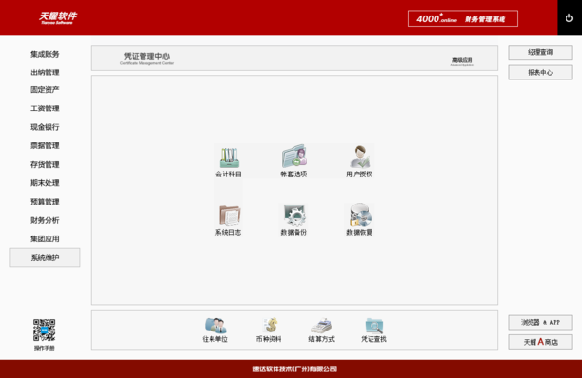The height and width of the screenshot is (378, 582).
Task: Open the 系统日志 icon
Action: [x=228, y=220]
